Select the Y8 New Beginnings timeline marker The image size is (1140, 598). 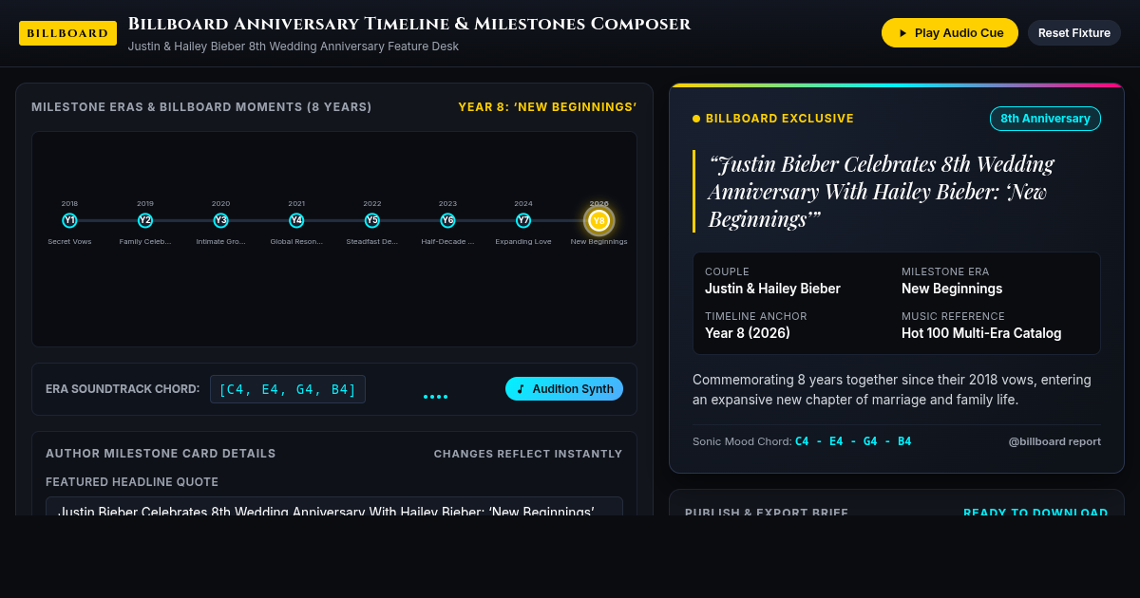[x=598, y=220]
